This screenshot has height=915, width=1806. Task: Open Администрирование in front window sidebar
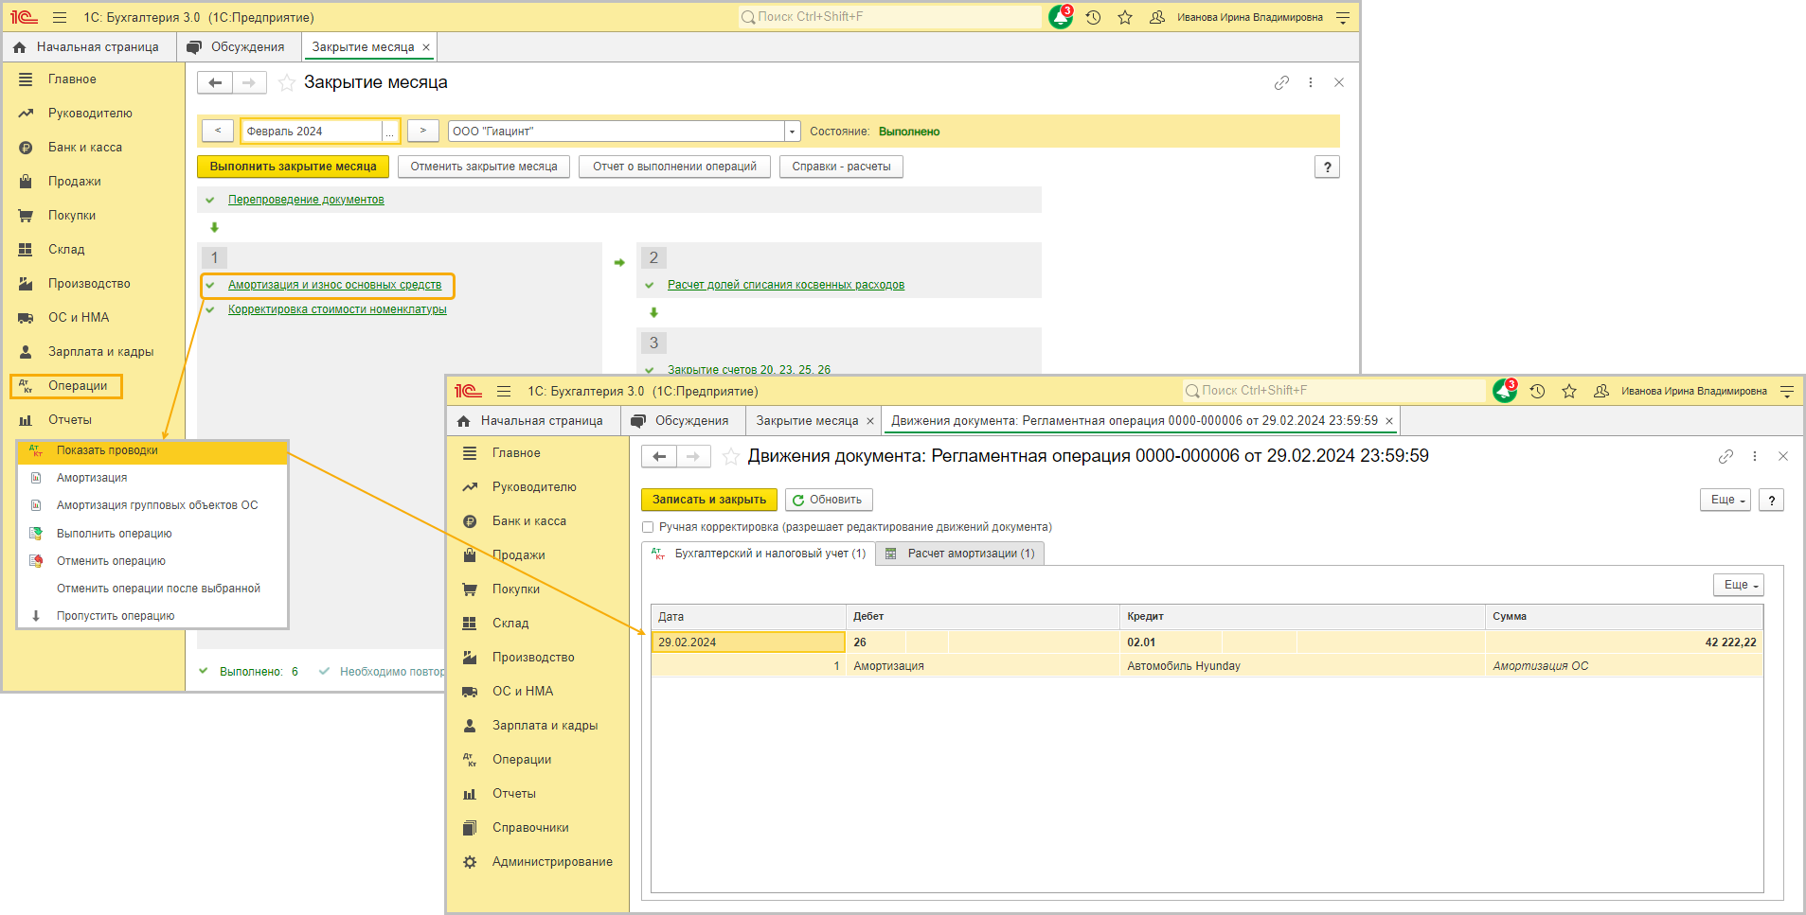pyautogui.click(x=552, y=862)
